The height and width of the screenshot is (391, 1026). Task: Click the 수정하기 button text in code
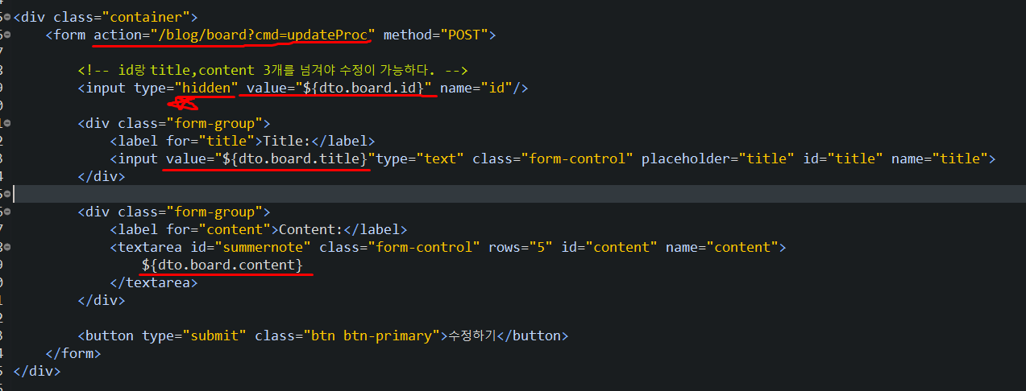472,335
